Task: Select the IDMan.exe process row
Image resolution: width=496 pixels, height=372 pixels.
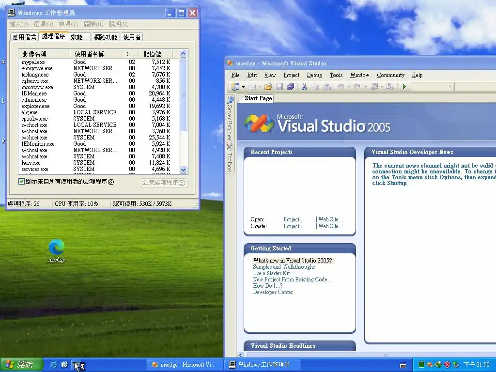Action: [99, 93]
